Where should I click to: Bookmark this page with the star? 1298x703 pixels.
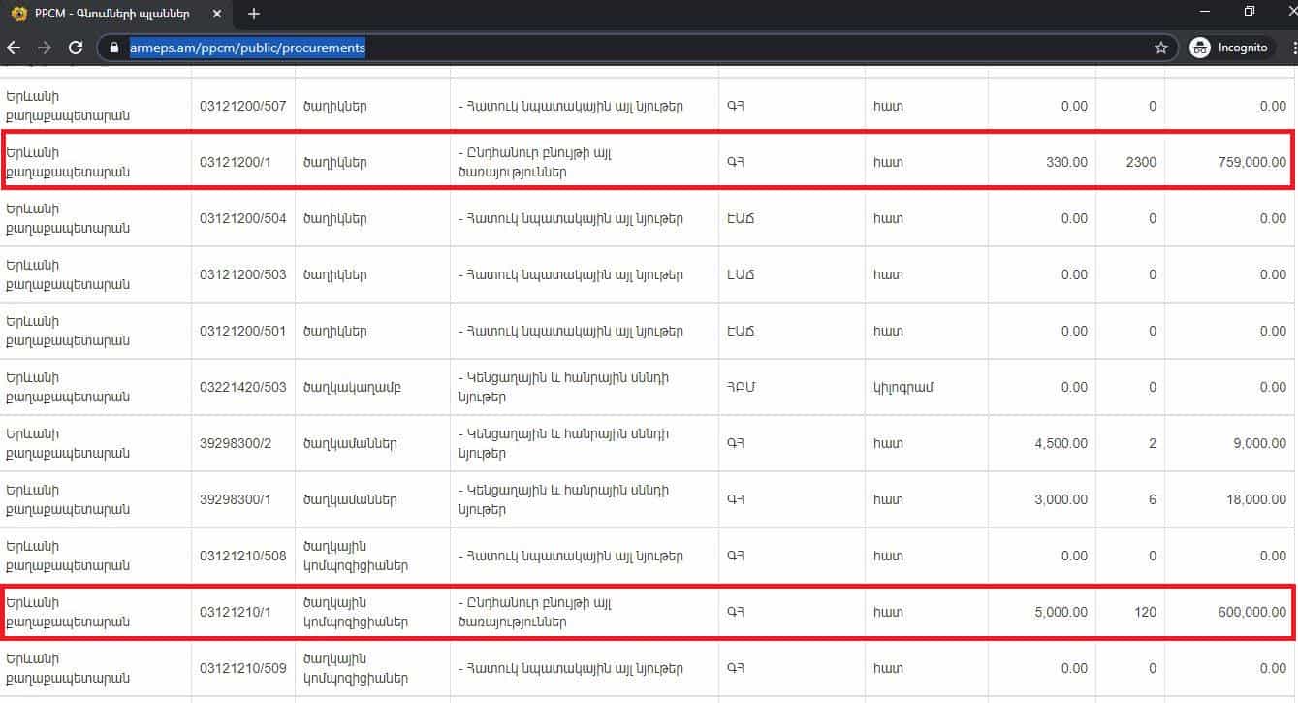pyautogui.click(x=1160, y=48)
